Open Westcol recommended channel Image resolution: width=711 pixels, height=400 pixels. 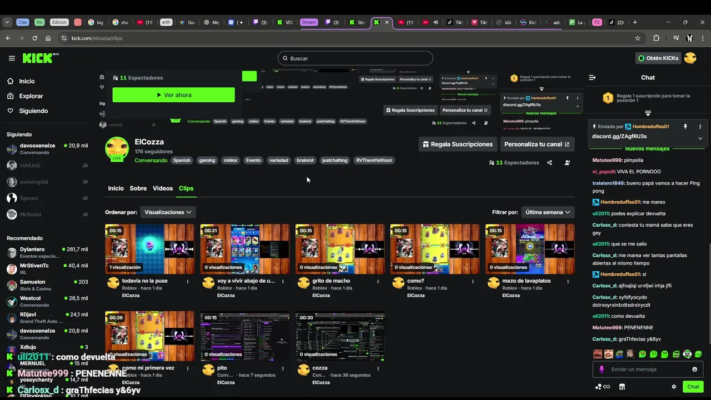47,302
